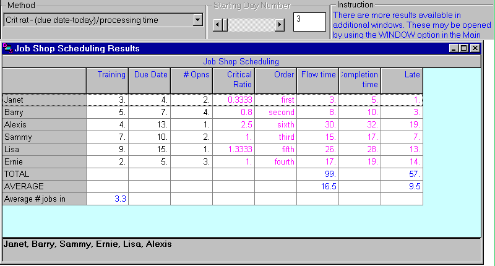Click the Starting Day scrollbar left arrow
Viewport: 495px width, 266px height.
click(x=217, y=25)
